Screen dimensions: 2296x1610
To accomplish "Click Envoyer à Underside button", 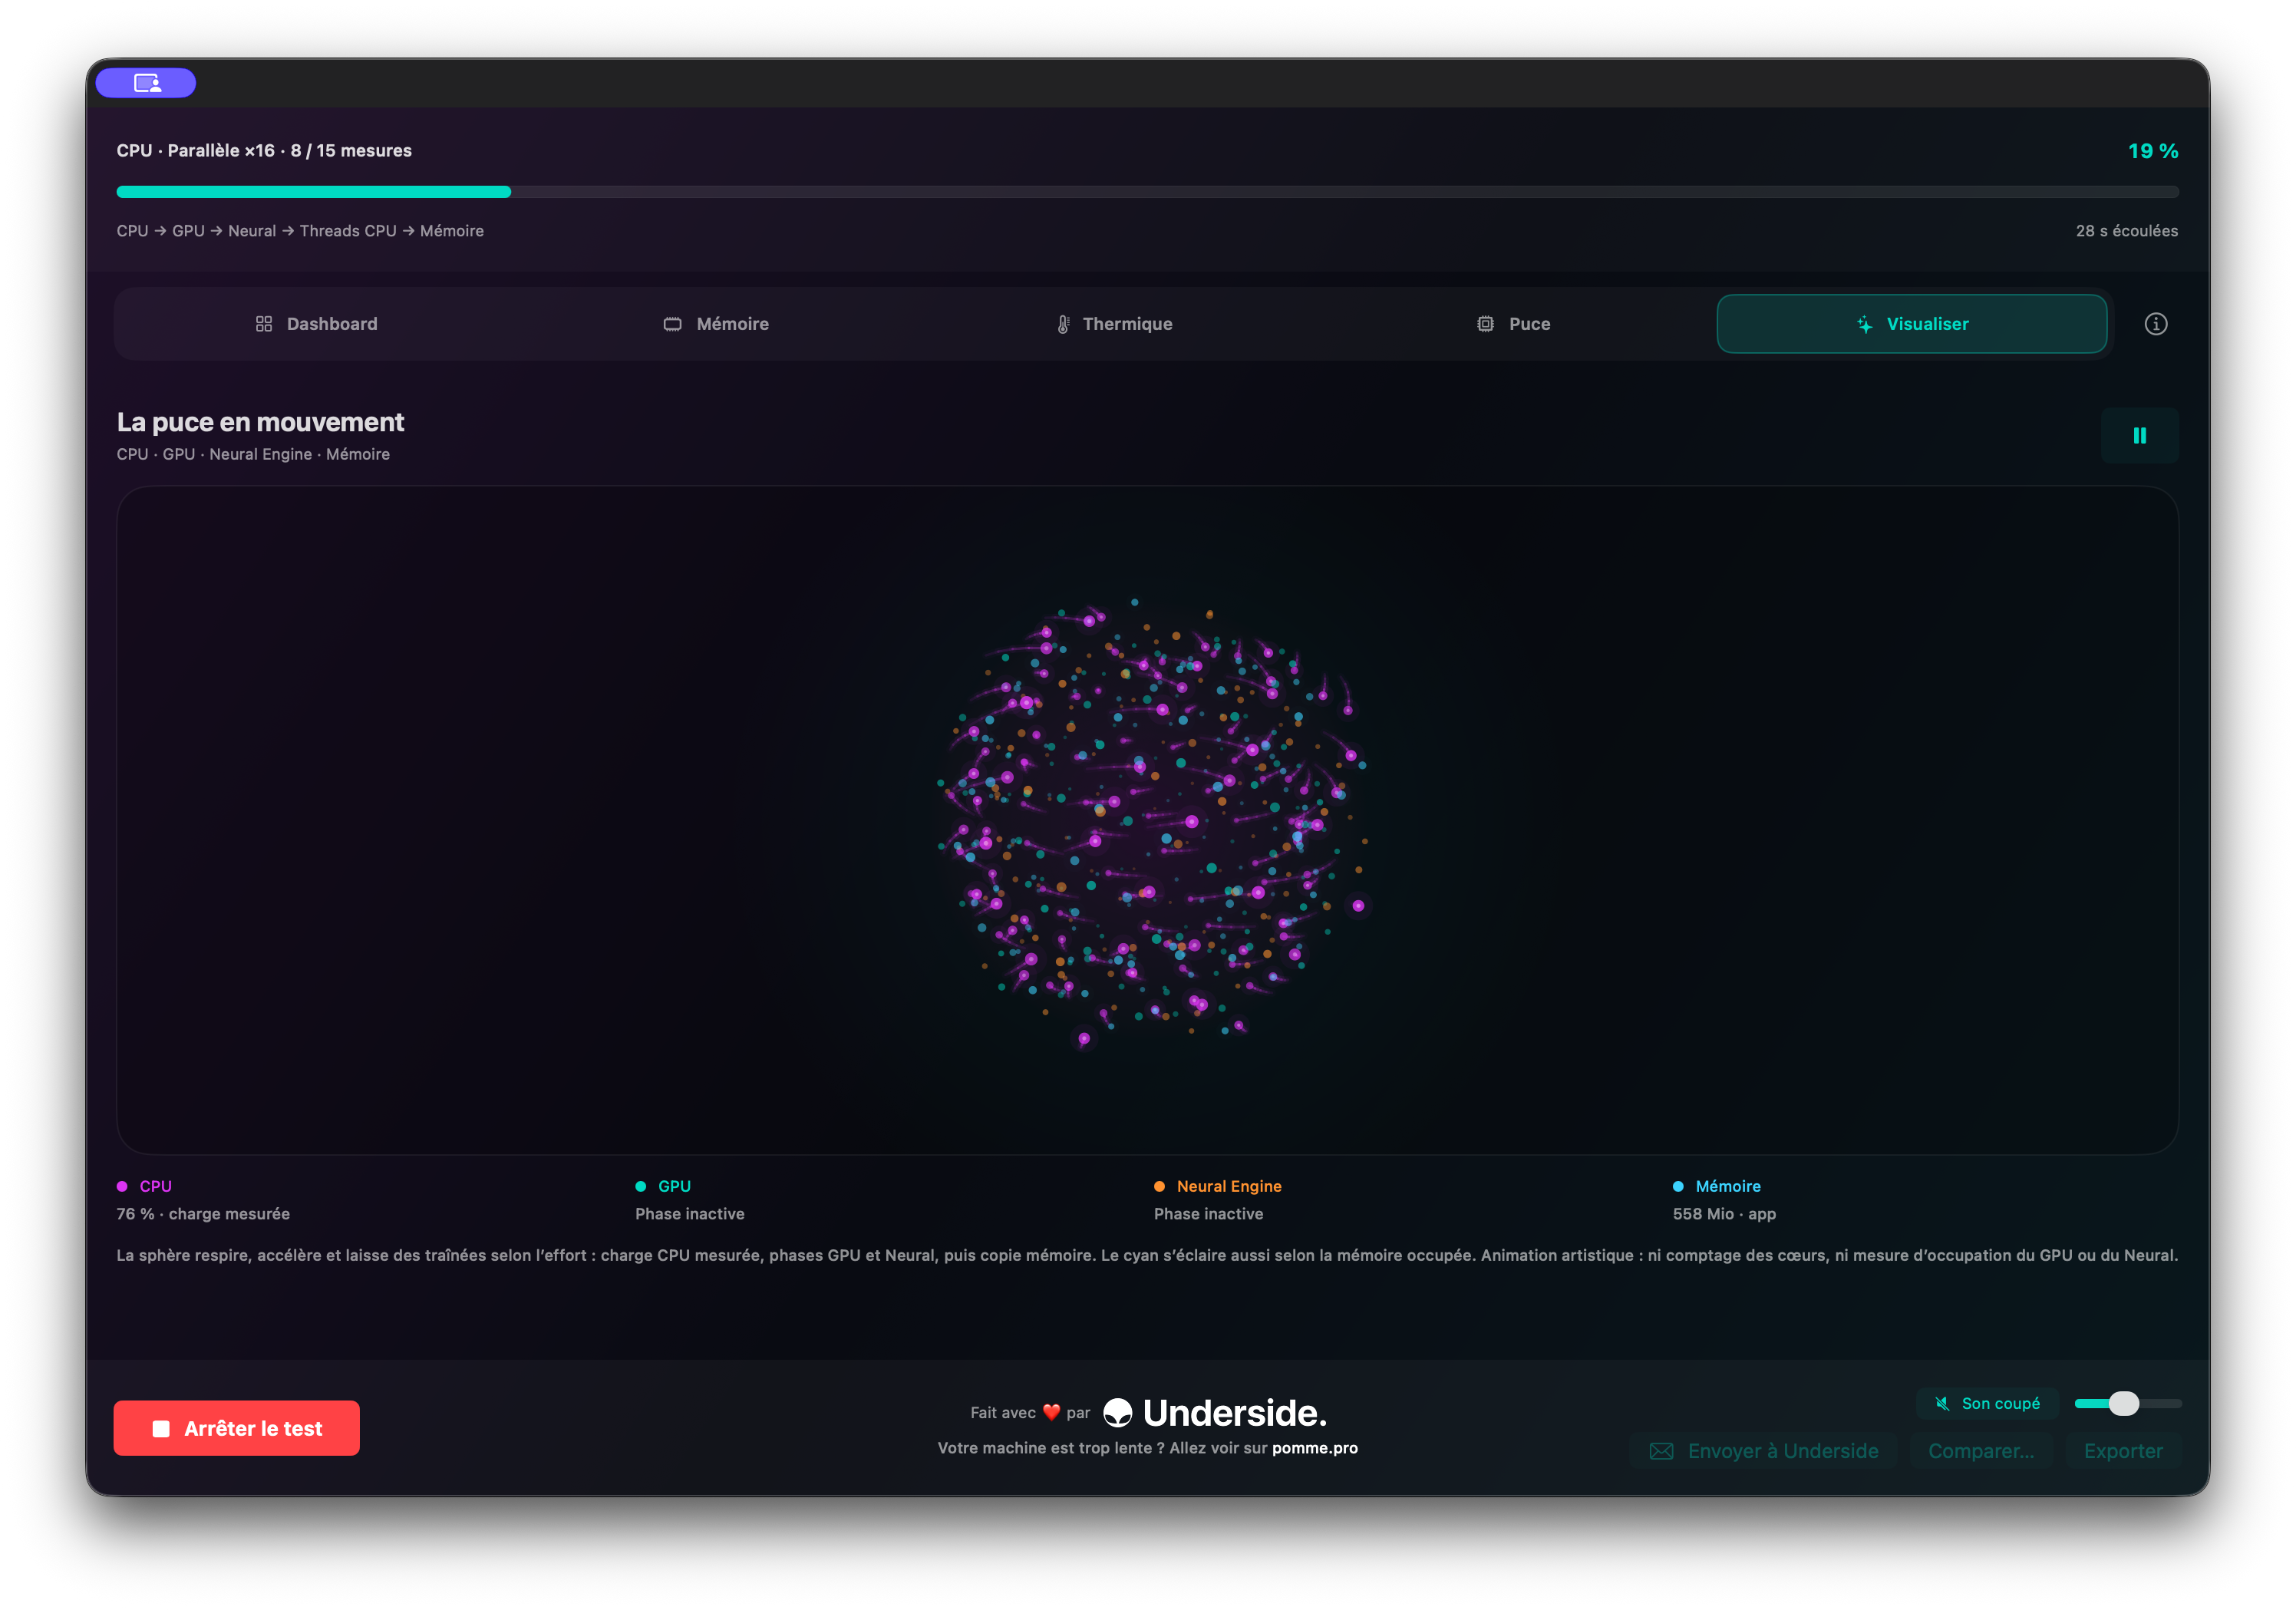I will click(1764, 1451).
